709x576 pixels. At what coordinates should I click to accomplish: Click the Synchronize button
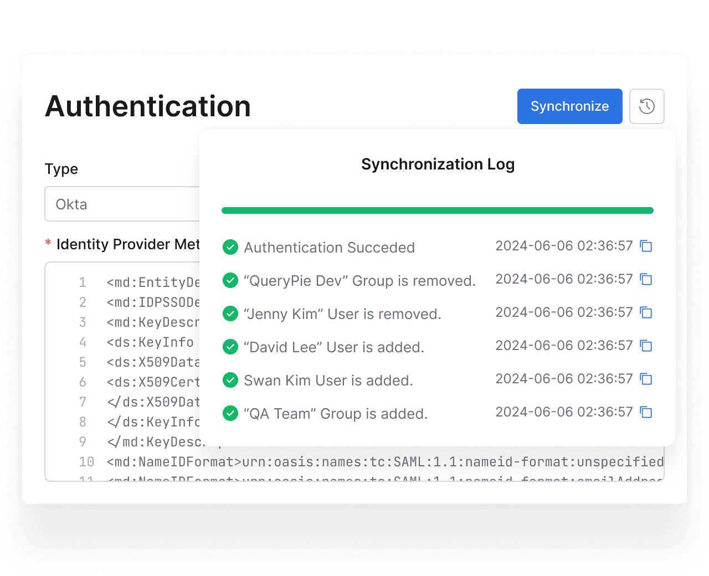click(569, 106)
